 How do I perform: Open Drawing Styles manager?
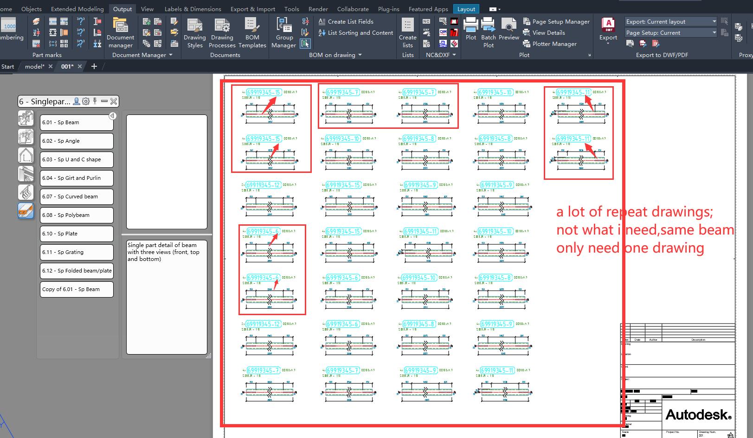click(x=194, y=33)
